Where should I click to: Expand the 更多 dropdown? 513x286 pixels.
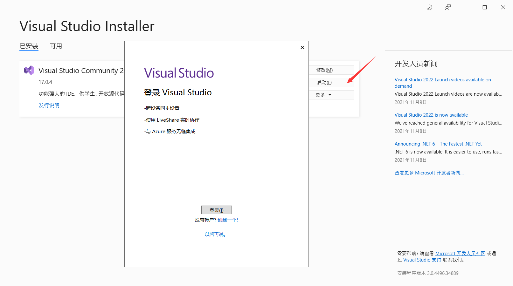(331, 95)
